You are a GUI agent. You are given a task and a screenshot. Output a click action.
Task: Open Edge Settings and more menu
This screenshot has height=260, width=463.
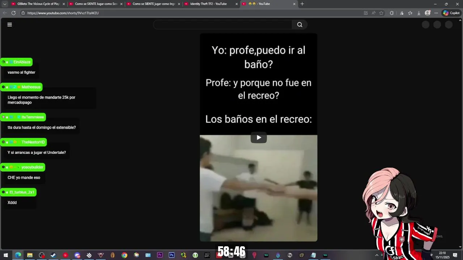pyautogui.click(x=436, y=13)
